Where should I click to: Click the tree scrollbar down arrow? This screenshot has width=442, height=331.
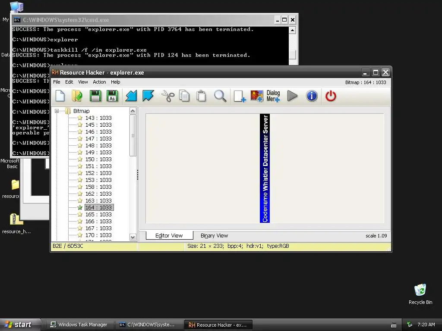pos(133,237)
